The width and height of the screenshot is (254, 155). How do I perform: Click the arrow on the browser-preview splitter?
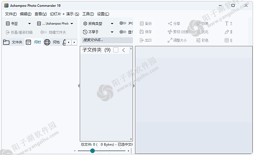pyautogui.click(x=134, y=86)
